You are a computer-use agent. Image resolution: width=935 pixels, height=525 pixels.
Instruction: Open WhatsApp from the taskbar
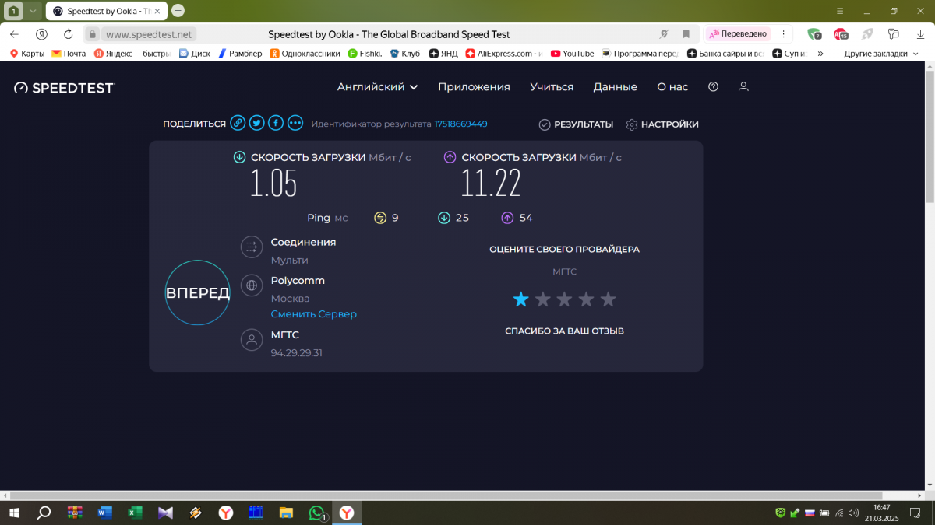(x=316, y=513)
